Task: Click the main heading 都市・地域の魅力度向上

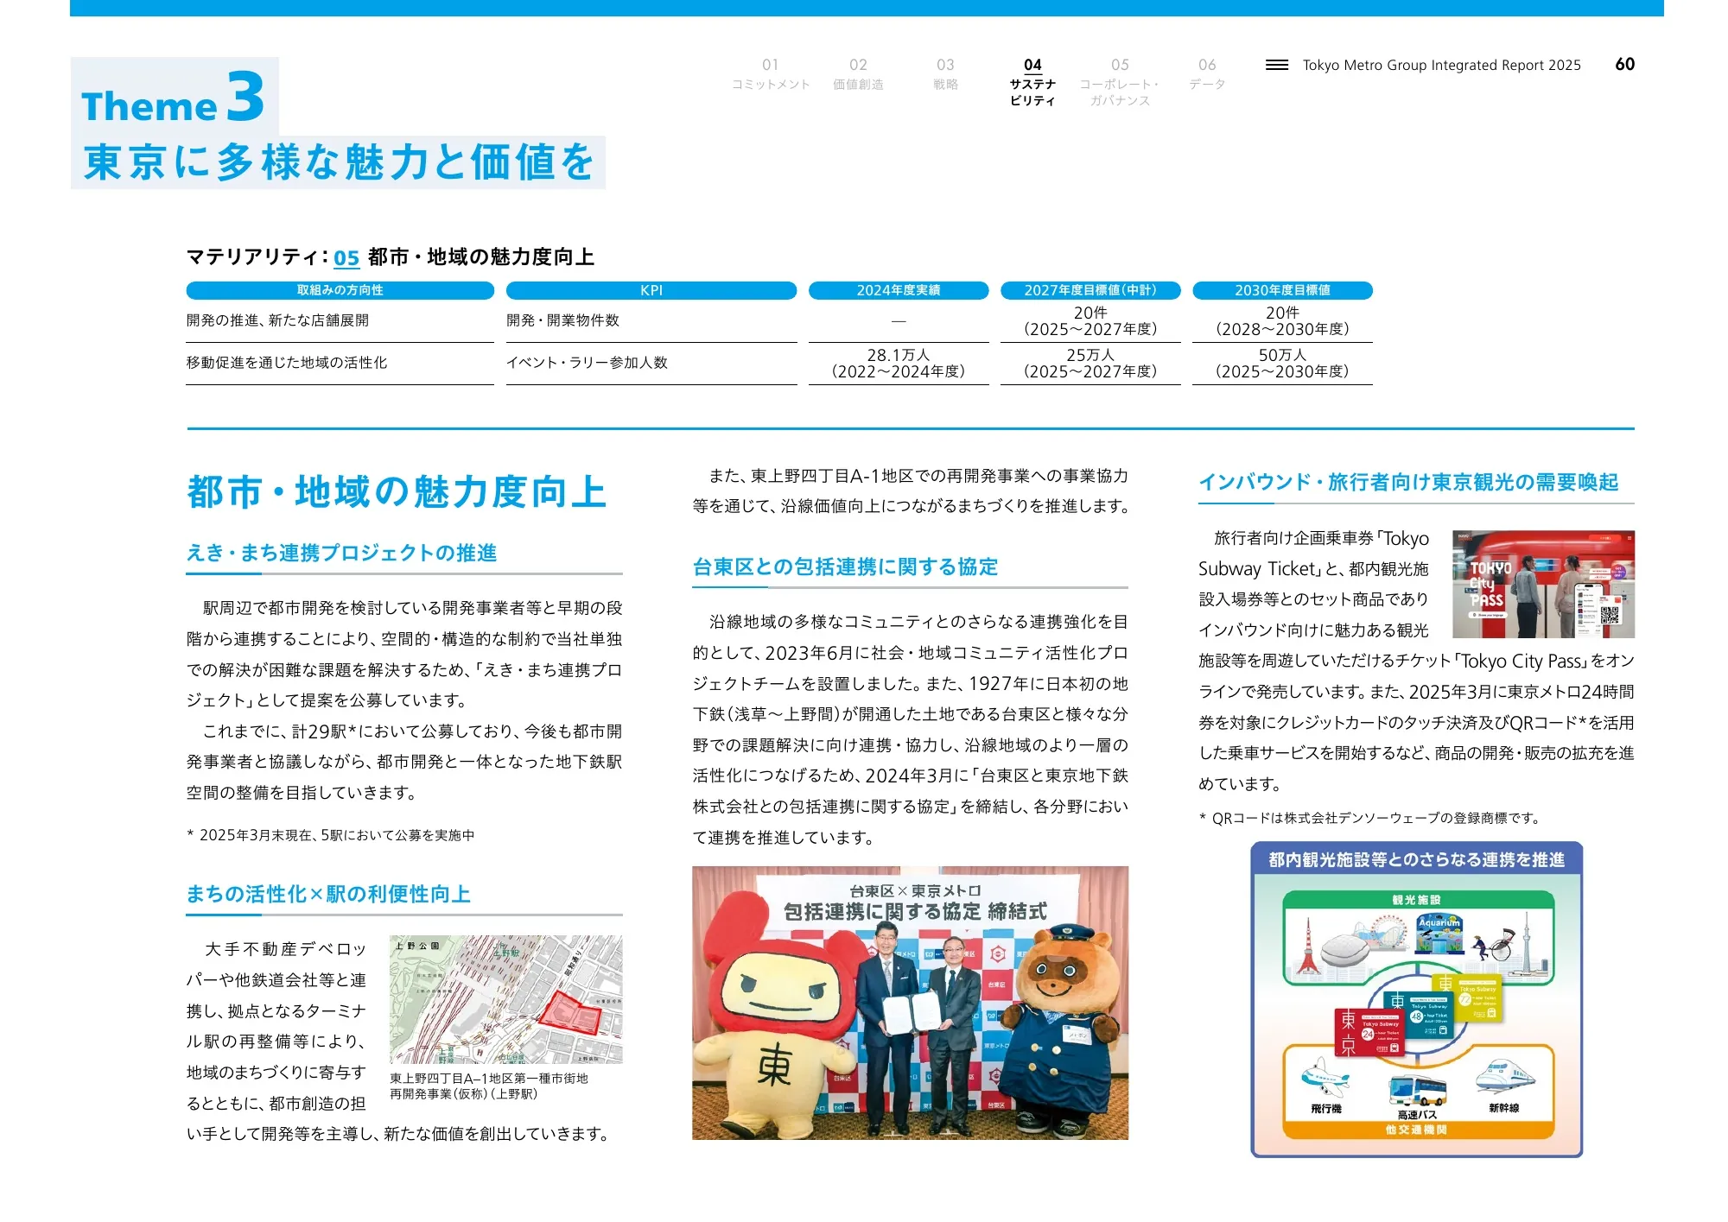Action: click(x=397, y=491)
